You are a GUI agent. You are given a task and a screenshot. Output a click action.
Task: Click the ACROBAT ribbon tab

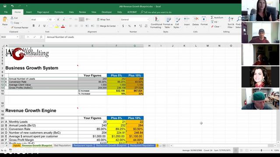click(x=132, y=12)
